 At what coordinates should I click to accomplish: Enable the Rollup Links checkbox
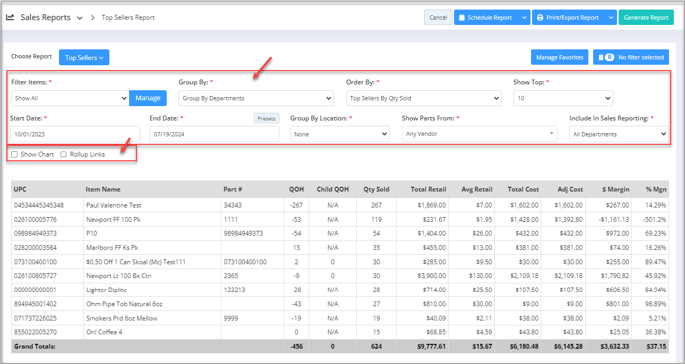64,154
